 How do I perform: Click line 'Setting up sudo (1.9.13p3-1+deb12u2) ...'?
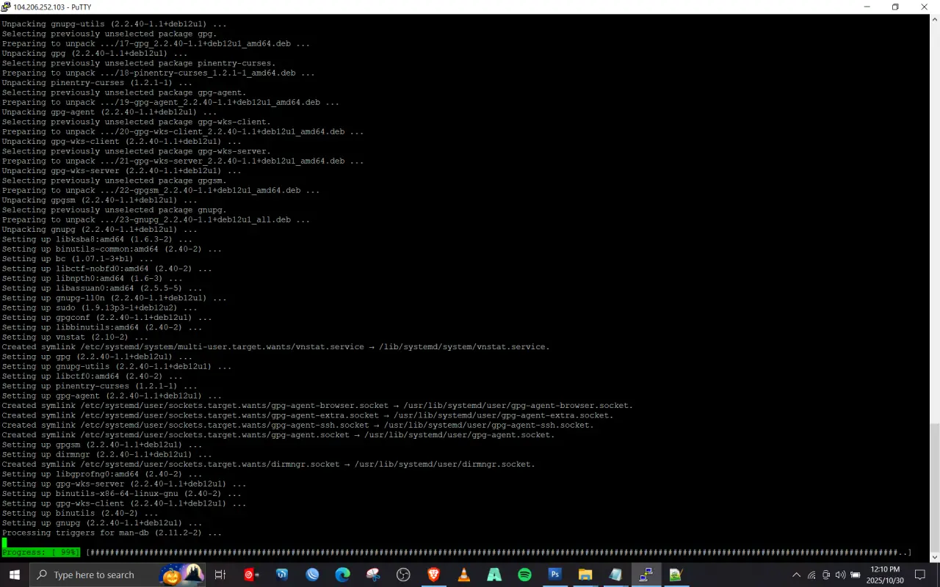(x=99, y=307)
